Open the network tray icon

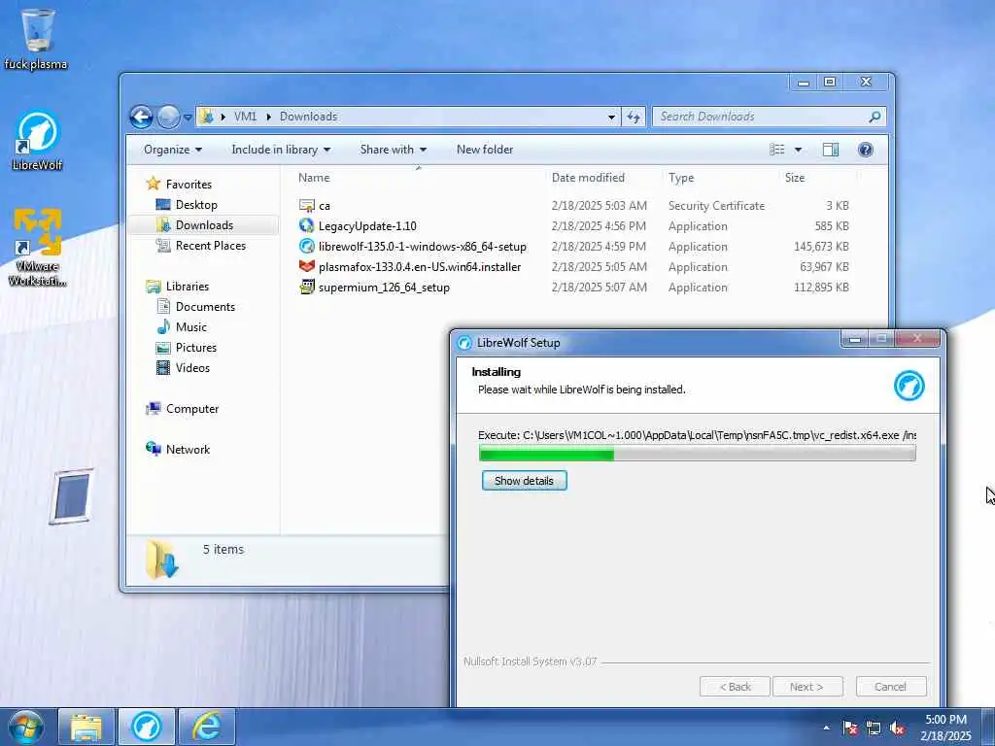pyautogui.click(x=874, y=728)
